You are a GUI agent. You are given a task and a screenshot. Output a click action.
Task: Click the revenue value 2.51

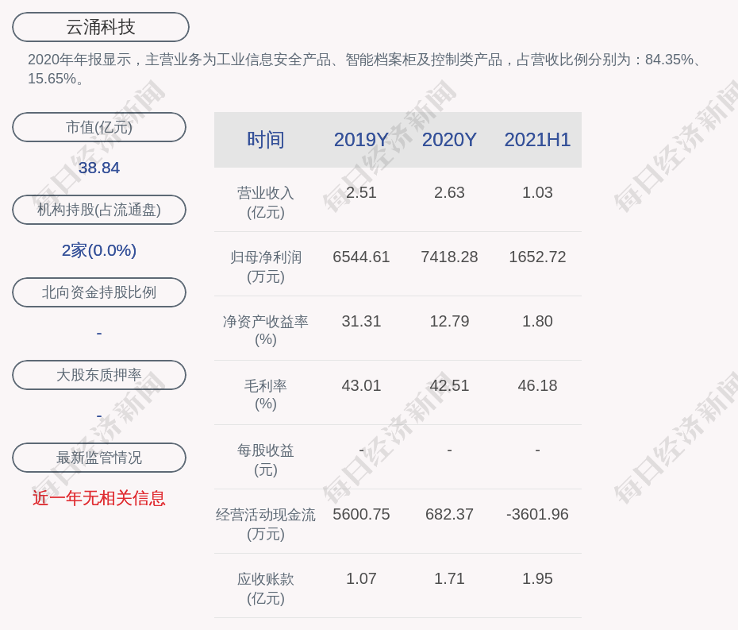(x=361, y=193)
